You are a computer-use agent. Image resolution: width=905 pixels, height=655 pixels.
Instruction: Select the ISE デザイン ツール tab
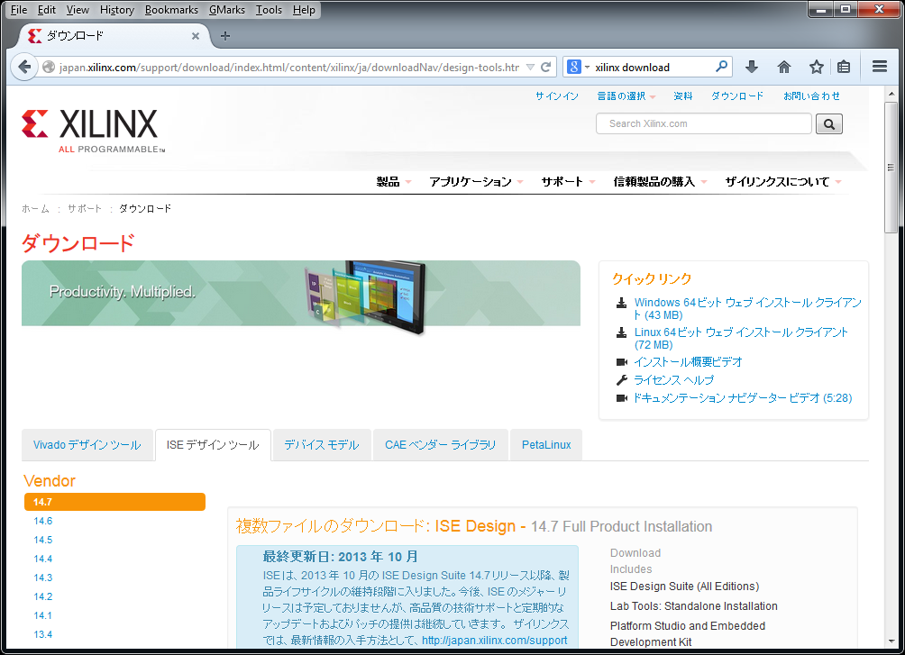pos(213,445)
